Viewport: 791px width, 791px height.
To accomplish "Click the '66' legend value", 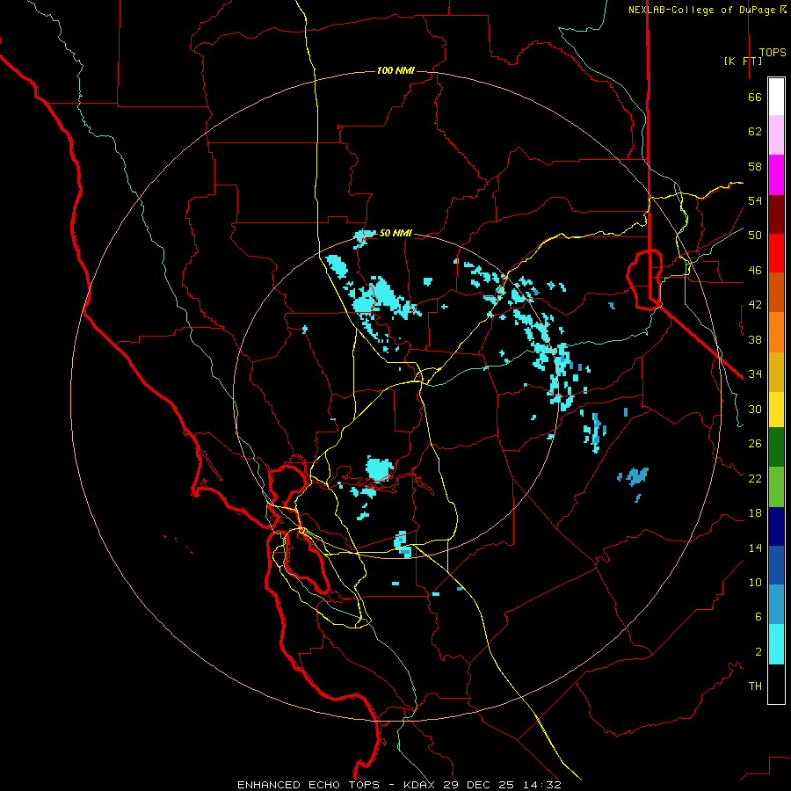I will (755, 97).
